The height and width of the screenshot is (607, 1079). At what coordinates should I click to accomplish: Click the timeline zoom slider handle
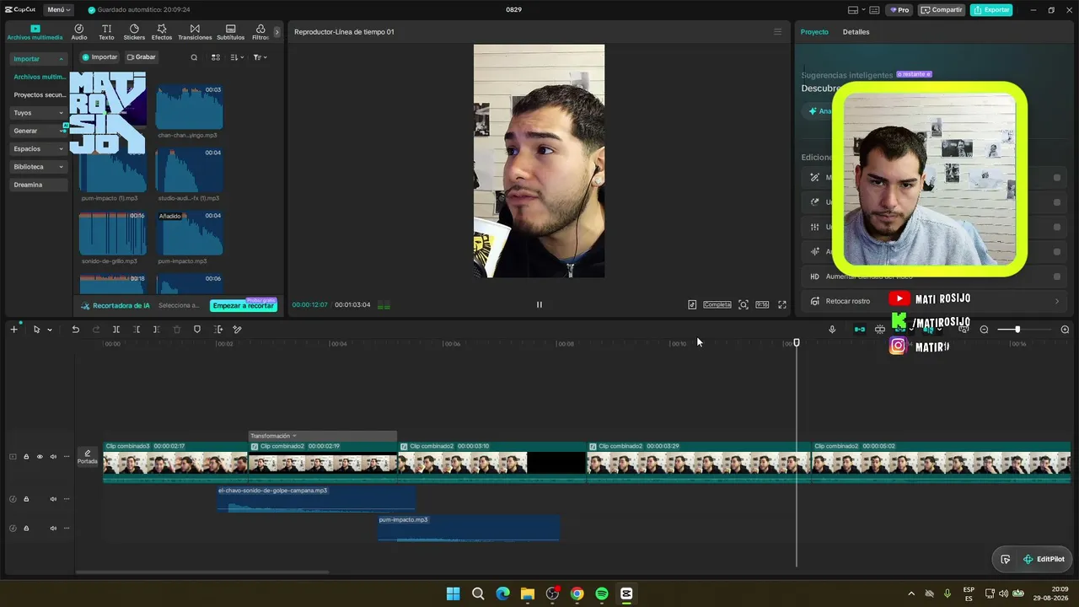coord(1017,330)
